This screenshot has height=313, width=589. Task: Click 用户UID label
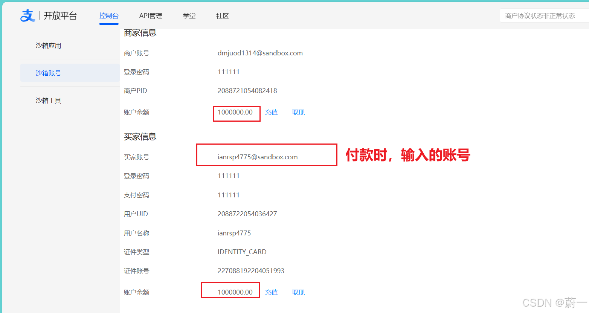(x=136, y=214)
